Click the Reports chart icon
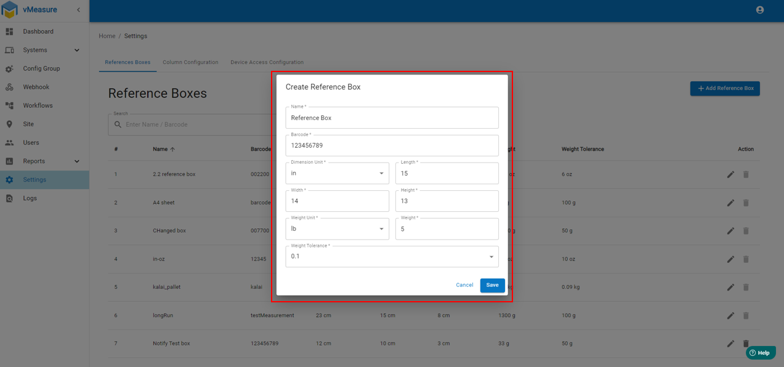Viewport: 784px width, 367px height. [x=9, y=161]
